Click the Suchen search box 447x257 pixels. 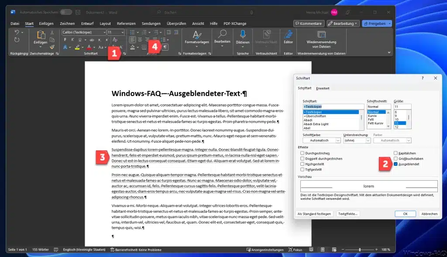204,12
